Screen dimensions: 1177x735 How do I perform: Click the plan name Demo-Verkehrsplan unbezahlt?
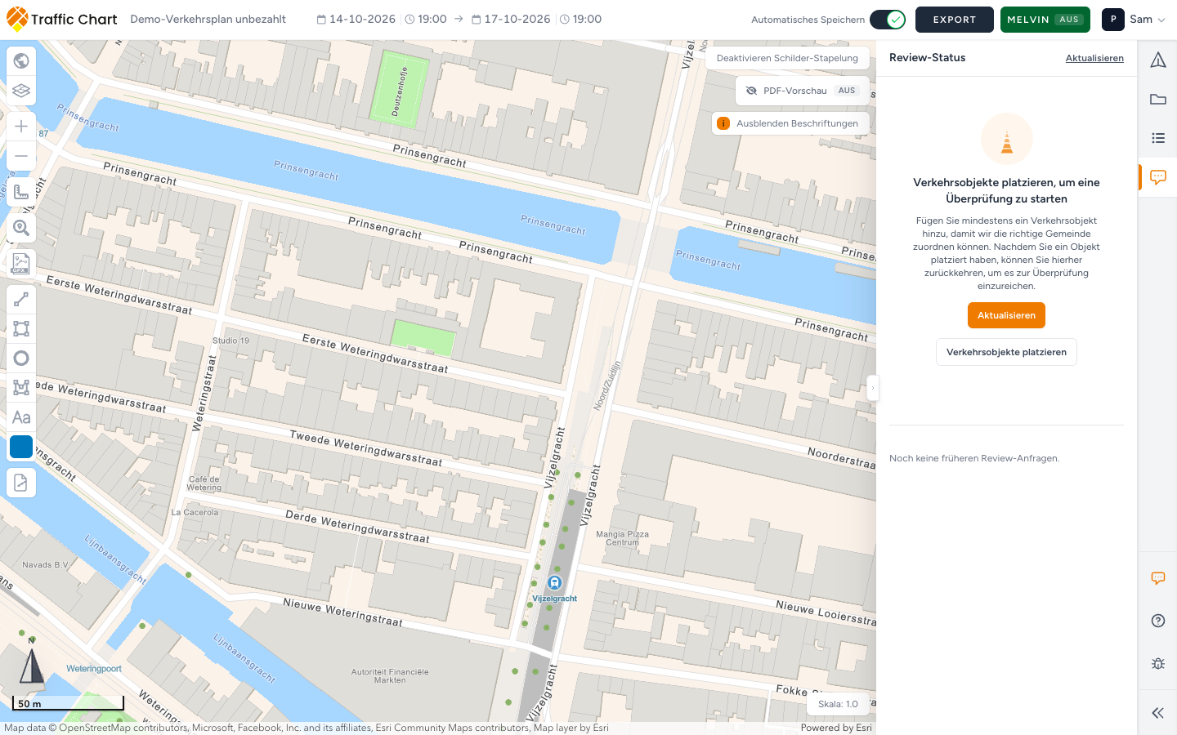(x=208, y=20)
